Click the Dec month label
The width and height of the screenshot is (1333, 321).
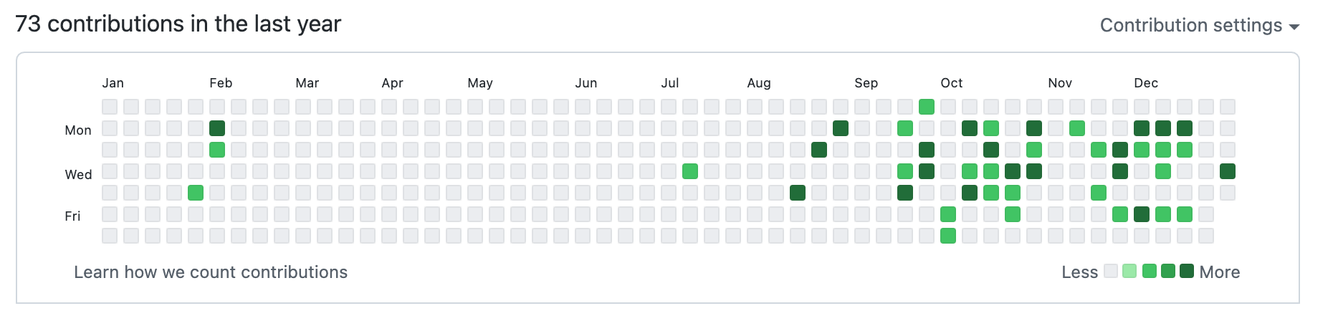(1146, 83)
